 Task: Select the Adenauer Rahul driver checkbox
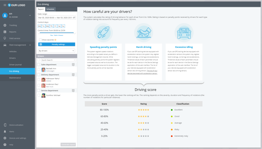[39, 80]
